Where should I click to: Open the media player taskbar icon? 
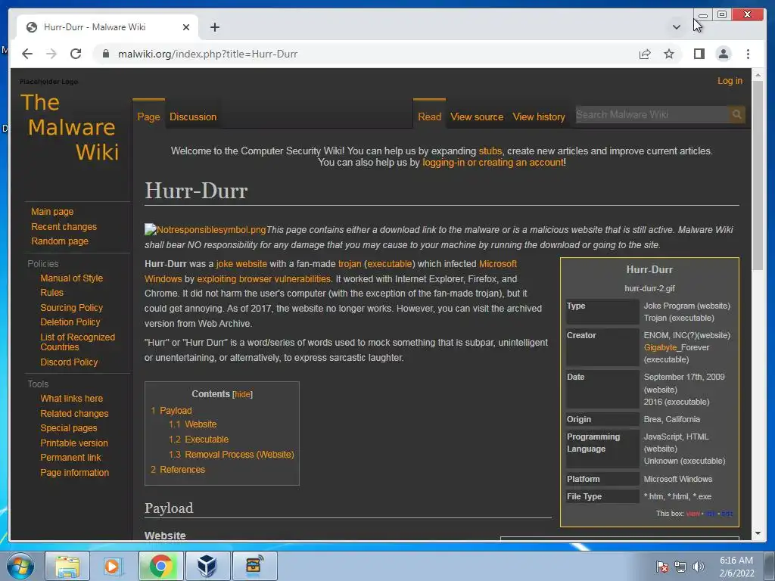[112, 566]
